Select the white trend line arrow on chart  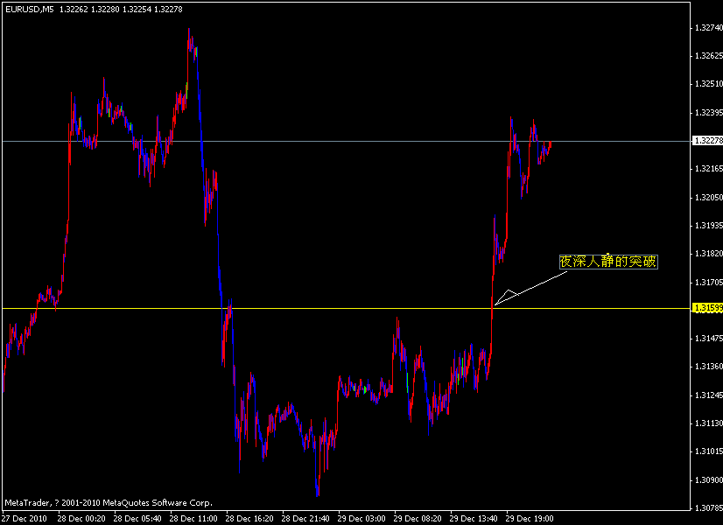pyautogui.click(x=530, y=289)
